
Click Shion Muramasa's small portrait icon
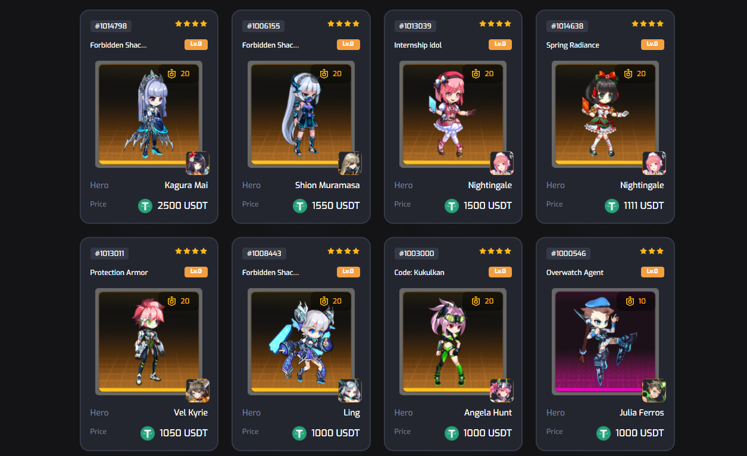[x=350, y=163]
